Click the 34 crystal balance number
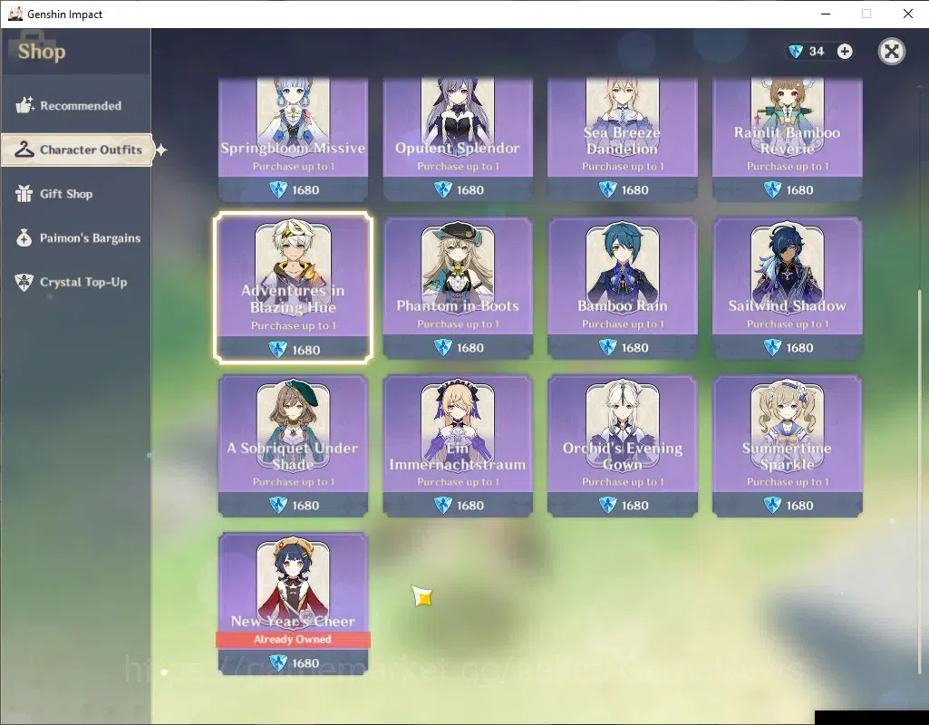Image resolution: width=929 pixels, height=725 pixels. pos(817,52)
